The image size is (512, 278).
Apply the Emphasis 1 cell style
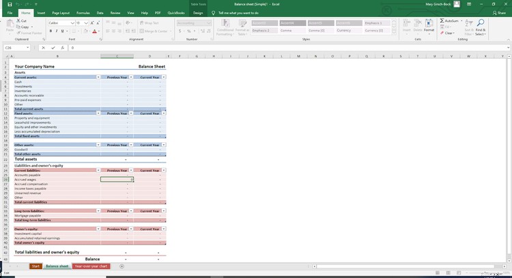pos(377,23)
